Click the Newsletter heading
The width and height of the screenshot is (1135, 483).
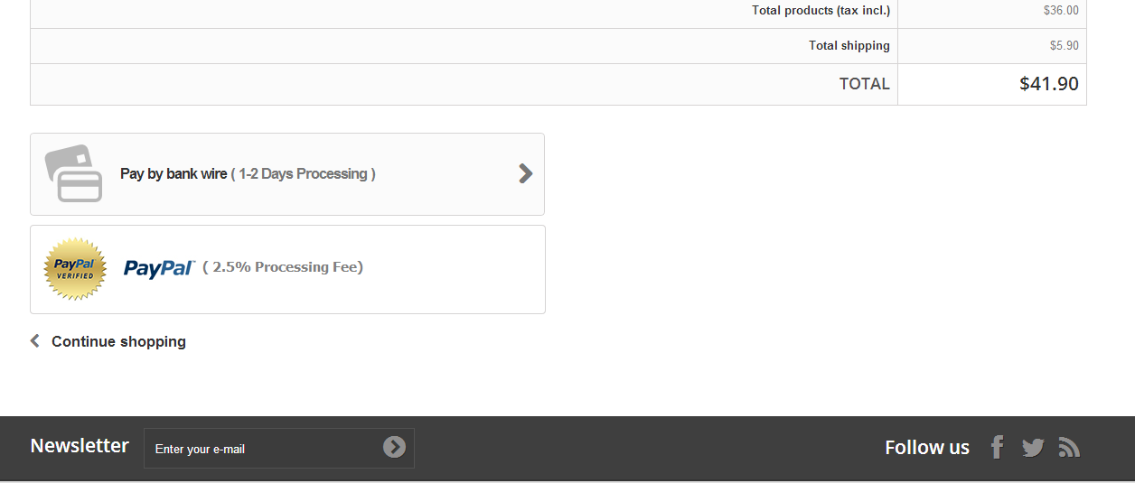point(80,445)
